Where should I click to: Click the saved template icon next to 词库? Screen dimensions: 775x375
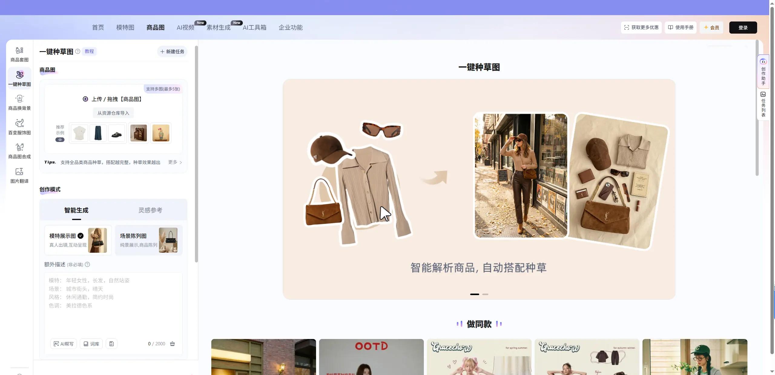(111, 344)
